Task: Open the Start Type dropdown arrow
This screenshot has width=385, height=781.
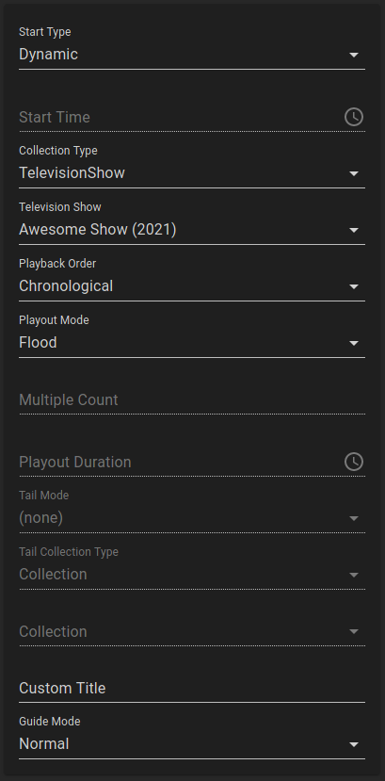Action: (354, 55)
